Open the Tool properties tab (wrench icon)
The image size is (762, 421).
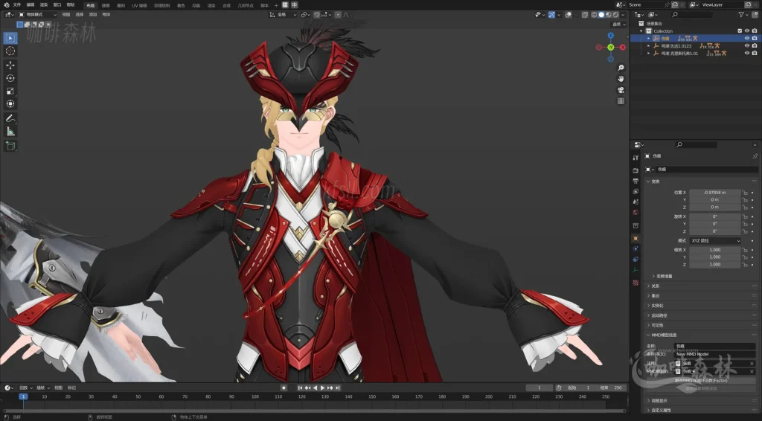pos(635,158)
